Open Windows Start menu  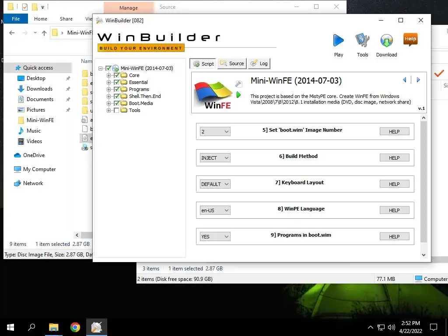(10, 327)
